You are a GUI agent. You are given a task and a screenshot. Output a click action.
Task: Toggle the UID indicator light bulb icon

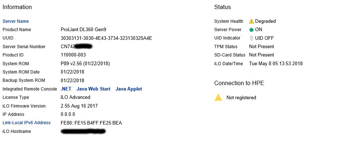pos(251,38)
